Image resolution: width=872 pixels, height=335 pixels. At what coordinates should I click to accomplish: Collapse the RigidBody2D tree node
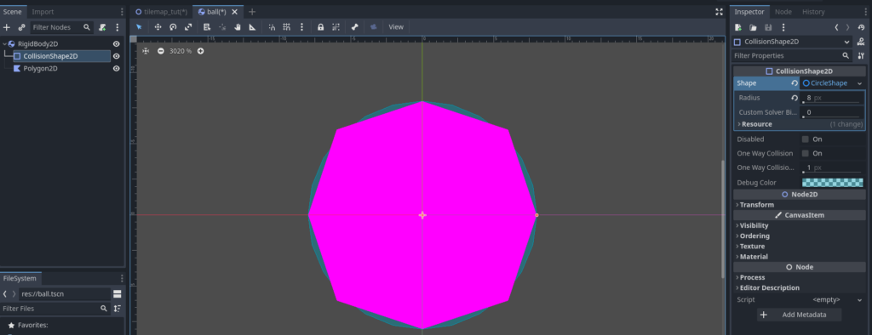point(4,44)
